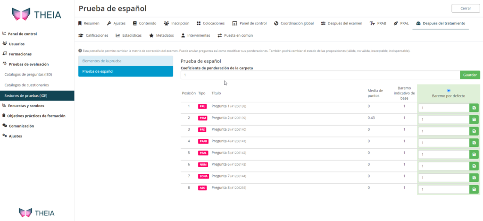Click the NUM type badge of Pregunta 6
Image resolution: width=483 pixels, height=221 pixels.
(203, 164)
